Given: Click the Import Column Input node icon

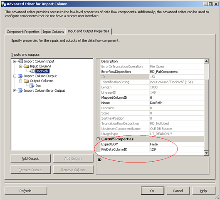Looking at the screenshot, I should click(20, 61).
